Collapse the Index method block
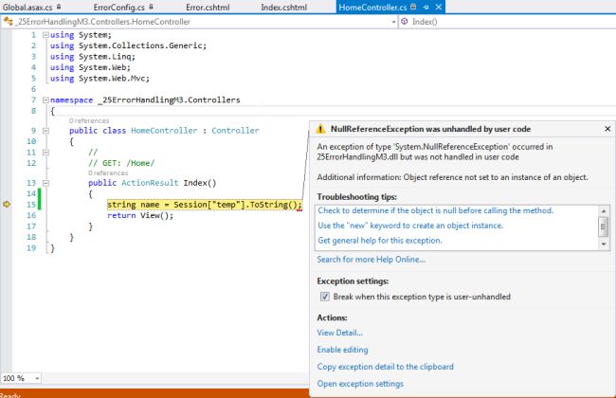 tap(45, 183)
